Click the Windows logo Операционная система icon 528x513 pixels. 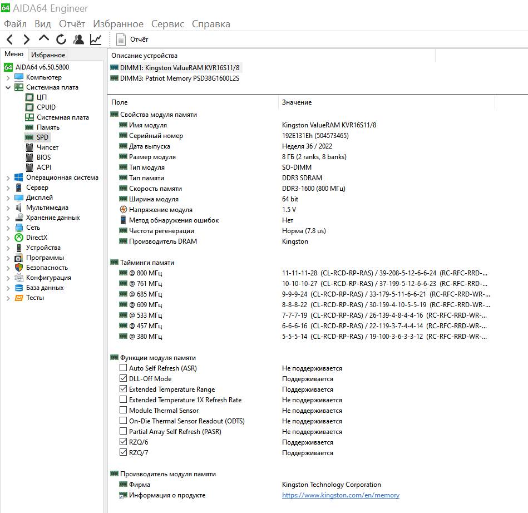19,177
